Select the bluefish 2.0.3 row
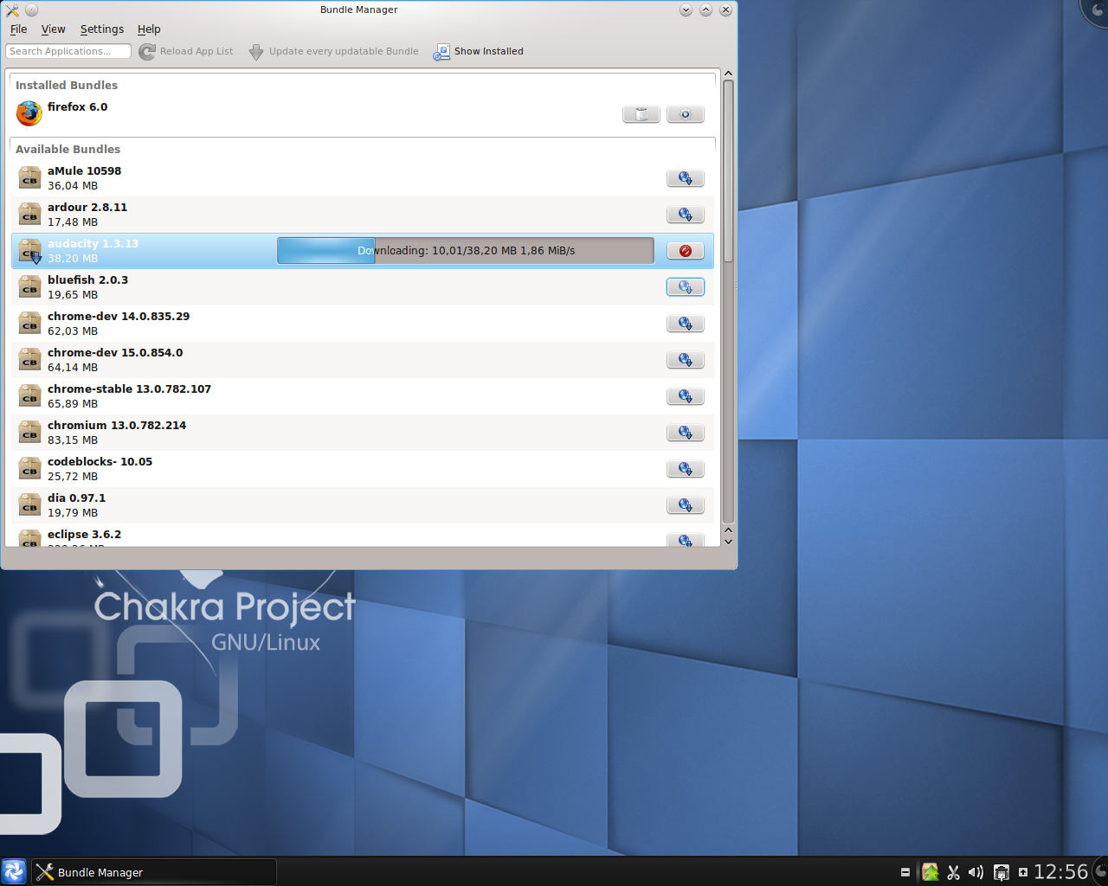The image size is (1108, 886). click(363, 287)
